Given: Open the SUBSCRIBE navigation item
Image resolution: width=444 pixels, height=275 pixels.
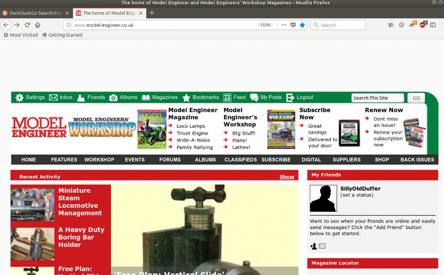Looking at the screenshot, I should click(x=276, y=159).
